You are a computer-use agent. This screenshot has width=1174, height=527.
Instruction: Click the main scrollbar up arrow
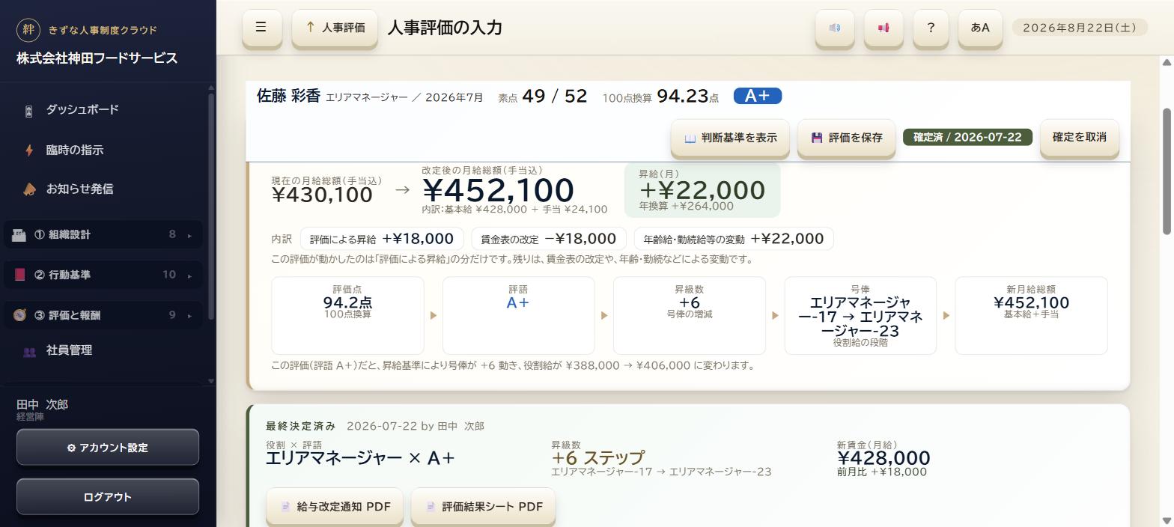(1166, 62)
